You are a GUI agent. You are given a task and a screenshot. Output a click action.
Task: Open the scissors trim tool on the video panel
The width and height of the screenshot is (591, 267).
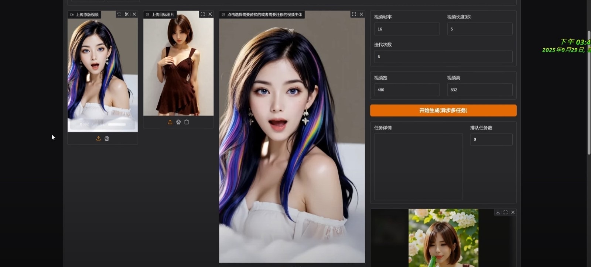pyautogui.click(x=127, y=14)
